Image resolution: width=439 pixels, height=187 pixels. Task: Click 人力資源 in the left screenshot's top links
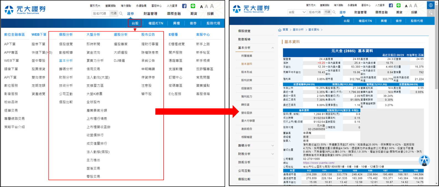tap(172, 6)
